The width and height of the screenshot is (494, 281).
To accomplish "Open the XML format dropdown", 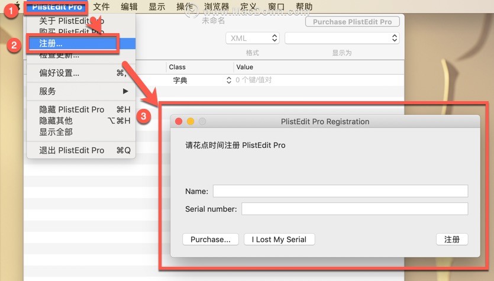I will 253,38.
